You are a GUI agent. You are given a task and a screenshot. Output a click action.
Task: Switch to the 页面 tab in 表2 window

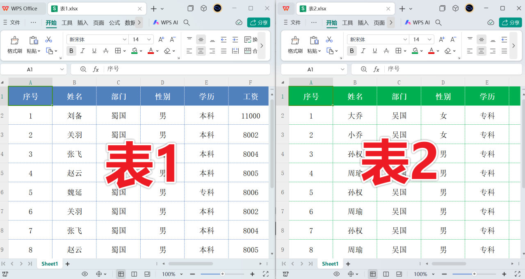tap(379, 23)
